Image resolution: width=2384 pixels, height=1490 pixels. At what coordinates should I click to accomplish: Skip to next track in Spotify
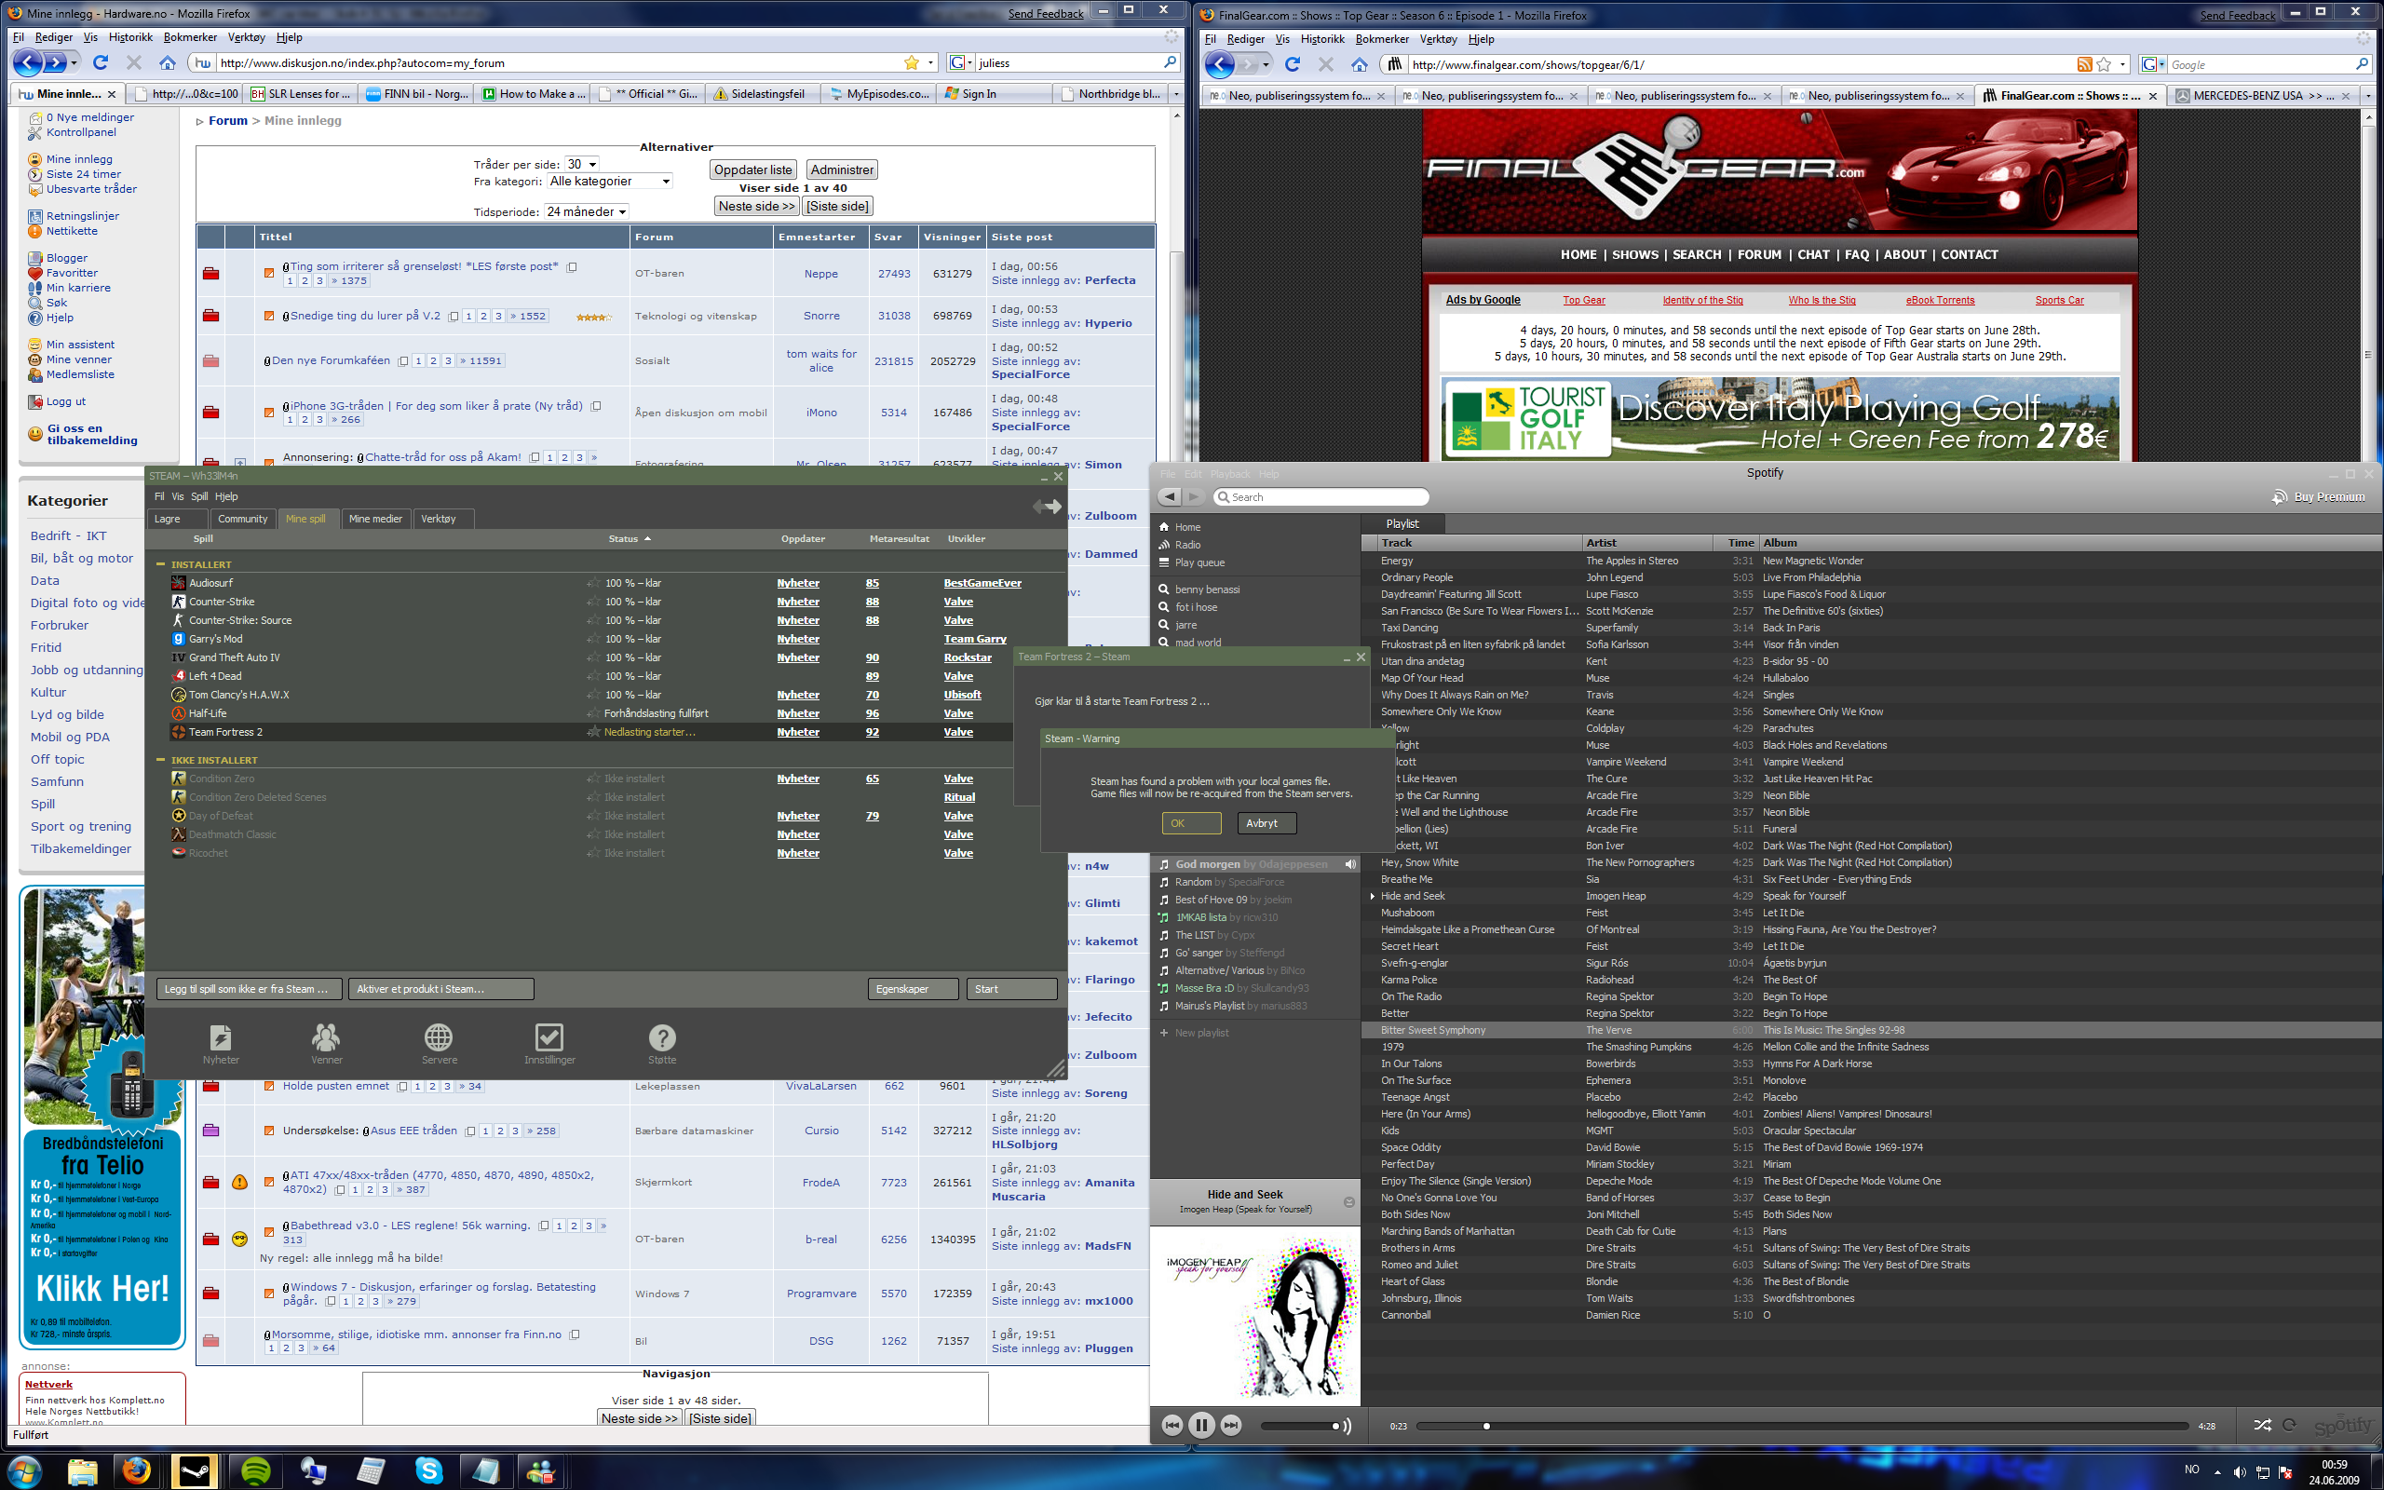(x=1231, y=1425)
